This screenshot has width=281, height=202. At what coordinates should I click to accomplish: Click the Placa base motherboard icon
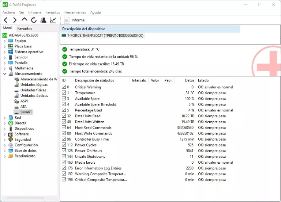[x=11, y=46]
